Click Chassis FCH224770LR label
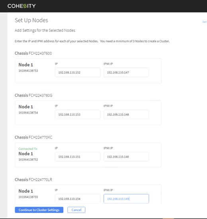 (x=33, y=180)
